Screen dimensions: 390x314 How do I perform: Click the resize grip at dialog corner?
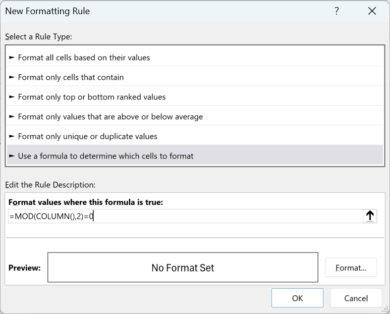pos(385,309)
